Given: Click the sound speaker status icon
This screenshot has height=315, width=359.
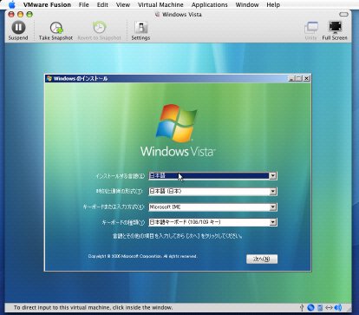Looking at the screenshot, I should [338, 307].
